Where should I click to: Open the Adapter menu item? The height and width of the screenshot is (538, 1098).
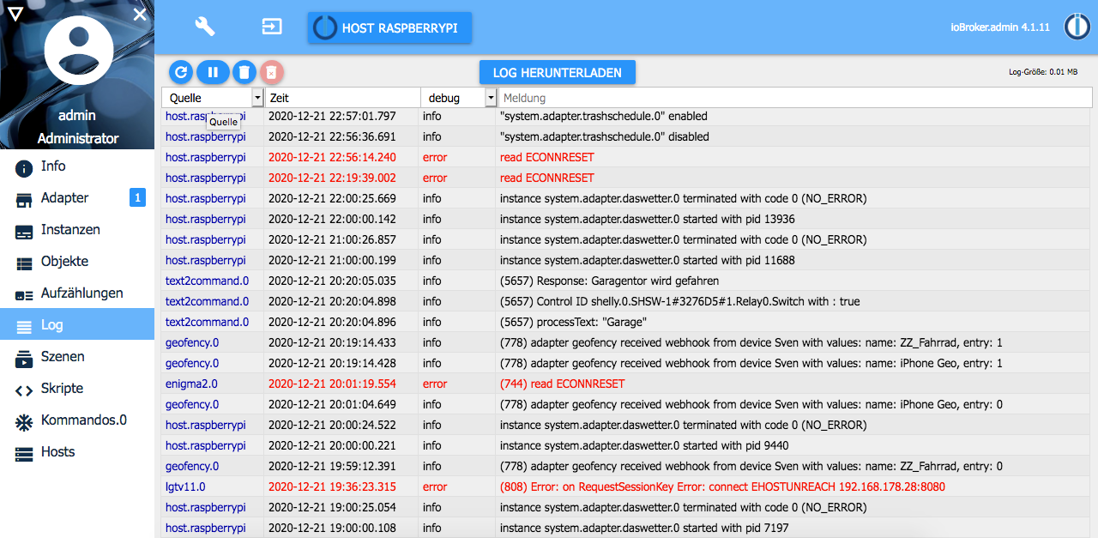(77, 198)
